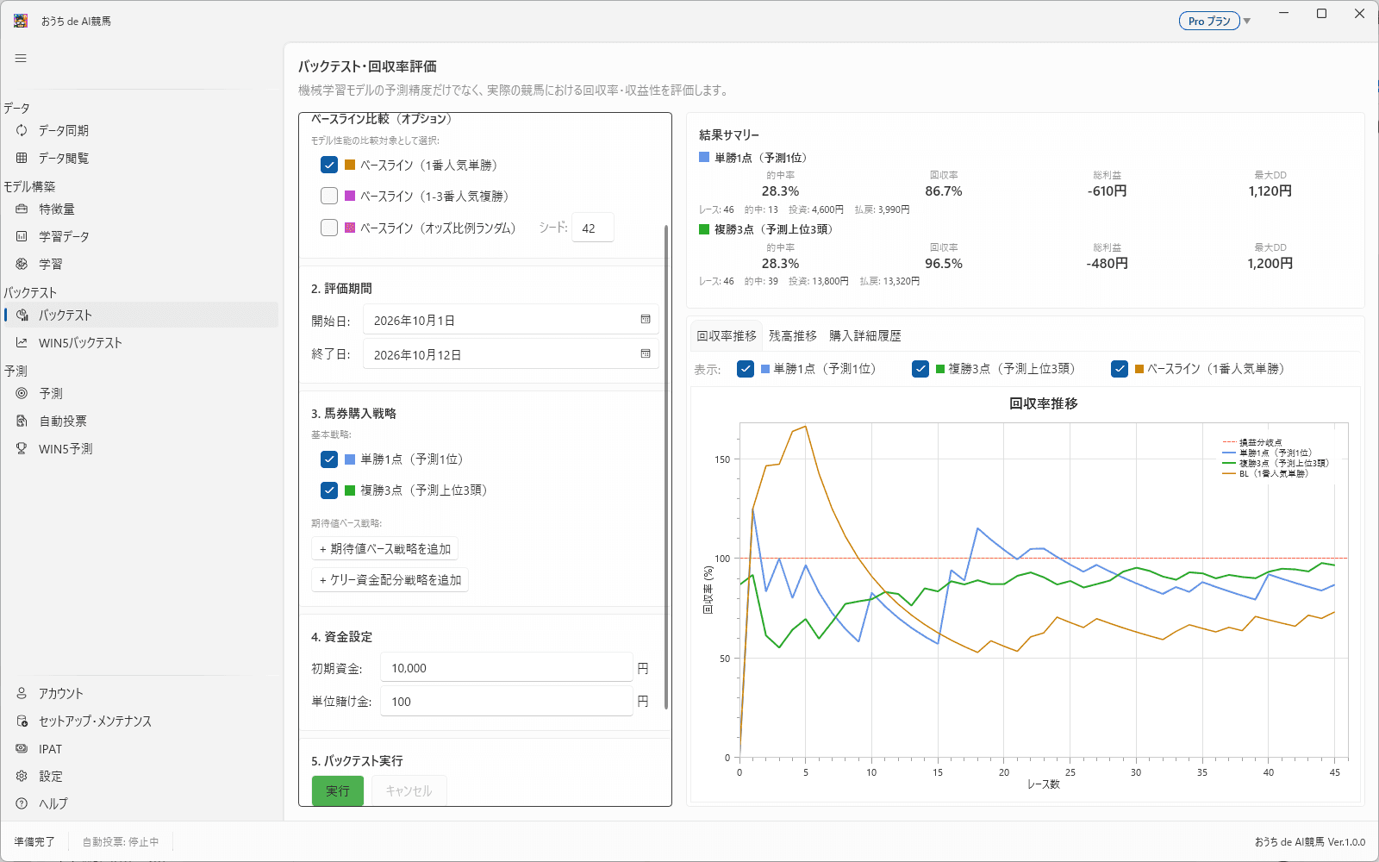
Task: Switch to 購入詳細履歴 tab
Action: (x=865, y=336)
